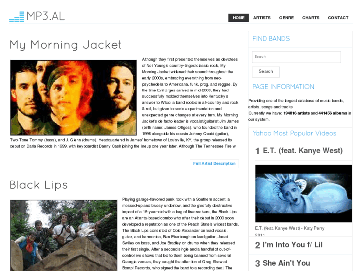This screenshot has height=271, width=362.
Task: Click the Search button
Action: [266, 72]
